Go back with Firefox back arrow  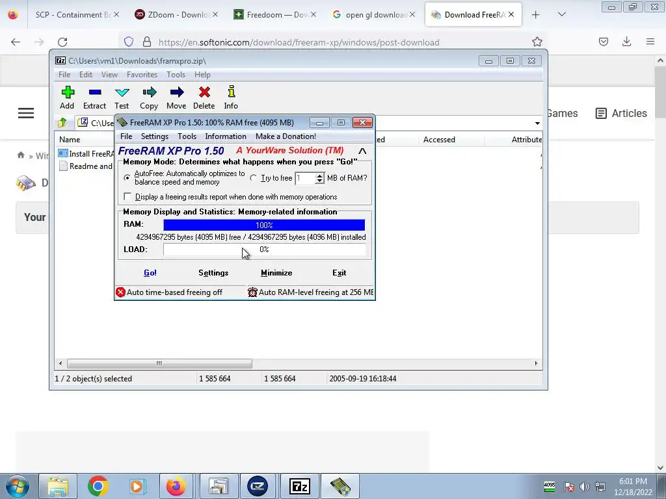click(x=16, y=42)
